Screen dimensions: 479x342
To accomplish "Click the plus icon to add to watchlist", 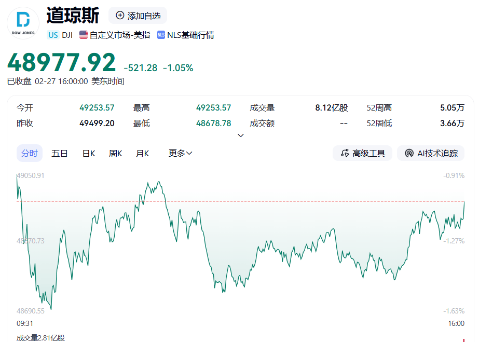I will click(x=120, y=16).
